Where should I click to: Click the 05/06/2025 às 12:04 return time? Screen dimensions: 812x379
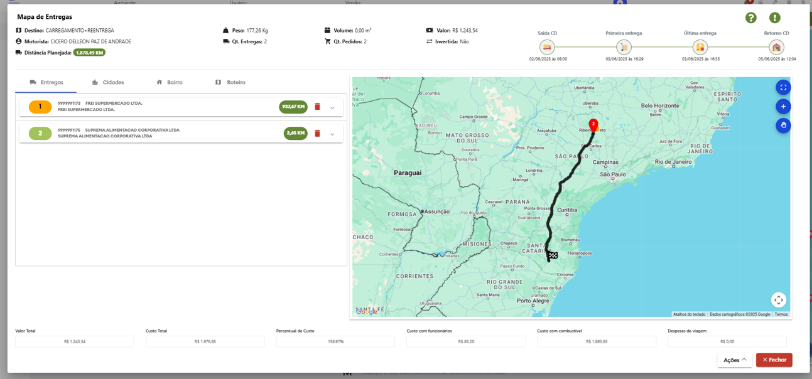tap(777, 59)
